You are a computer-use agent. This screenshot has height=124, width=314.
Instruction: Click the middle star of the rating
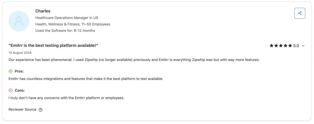point(281,46)
